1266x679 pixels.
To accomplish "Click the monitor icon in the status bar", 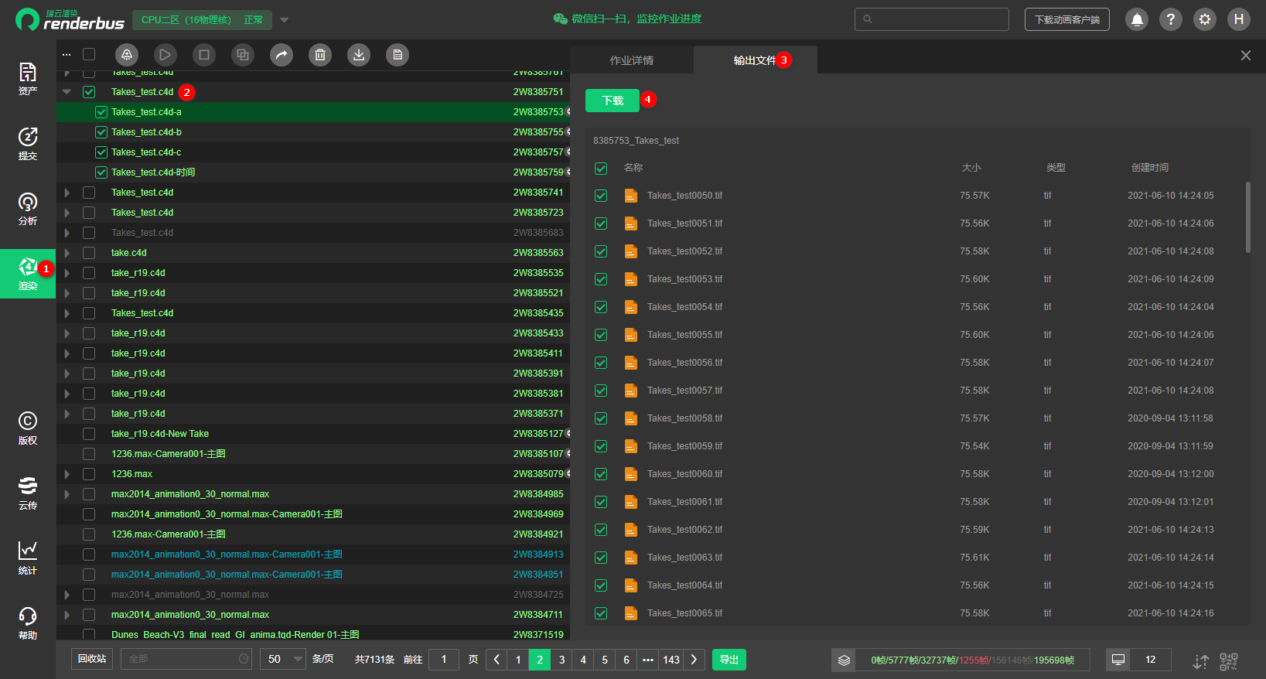I will [x=1118, y=660].
